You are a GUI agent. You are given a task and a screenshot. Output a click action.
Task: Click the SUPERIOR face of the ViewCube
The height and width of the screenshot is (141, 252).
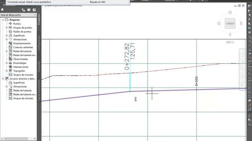[x=230, y=23]
